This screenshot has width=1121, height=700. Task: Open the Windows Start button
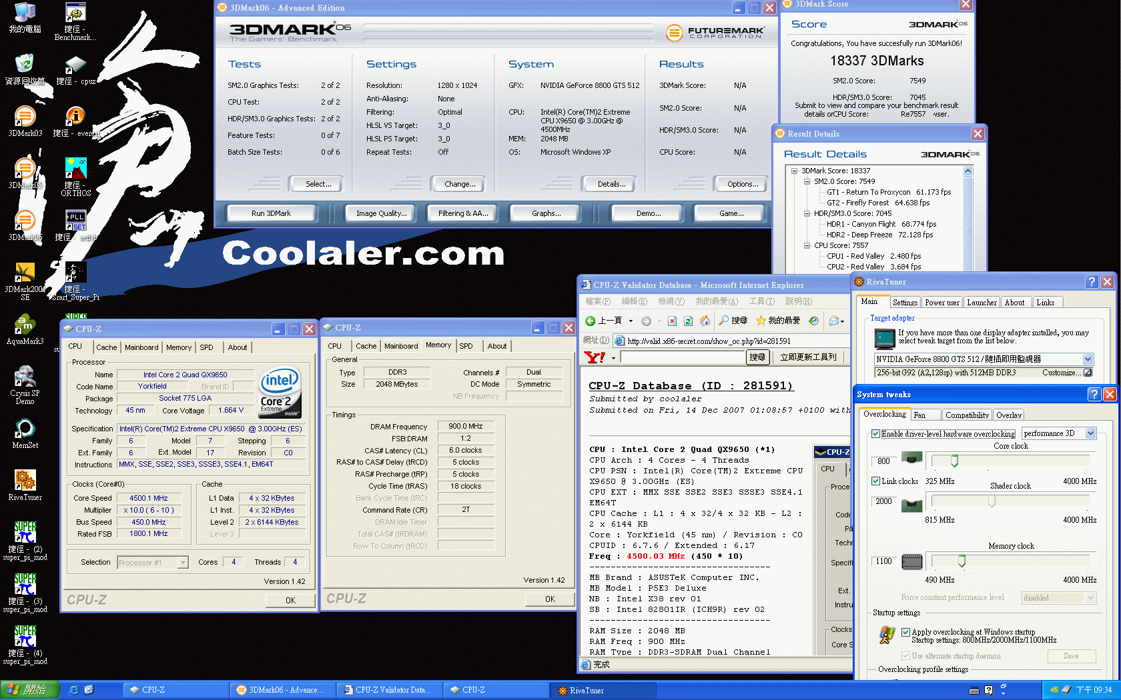tap(30, 690)
